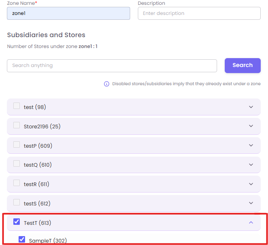Collapse the TestT (613) section chevron
The height and width of the screenshot is (245, 268).
click(x=251, y=222)
